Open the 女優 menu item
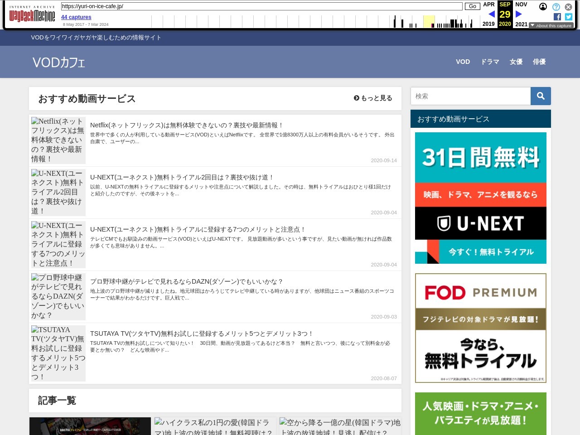Viewport: 580px width, 435px height. coord(516,62)
